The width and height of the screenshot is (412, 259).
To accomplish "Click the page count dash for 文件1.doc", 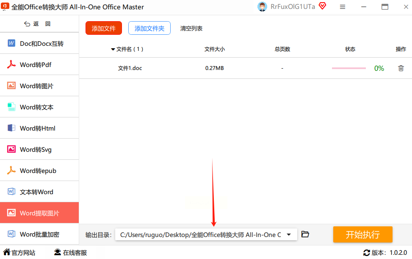I will point(282,68).
